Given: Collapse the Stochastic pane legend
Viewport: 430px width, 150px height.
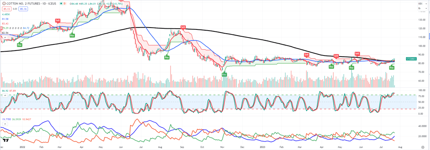Looking at the screenshot, I should tap(5, 95).
